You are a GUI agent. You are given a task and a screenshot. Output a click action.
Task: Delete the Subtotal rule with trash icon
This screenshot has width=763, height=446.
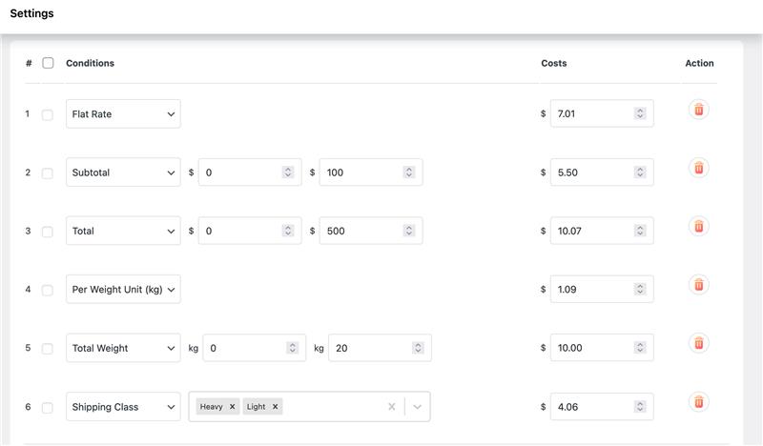(699, 168)
